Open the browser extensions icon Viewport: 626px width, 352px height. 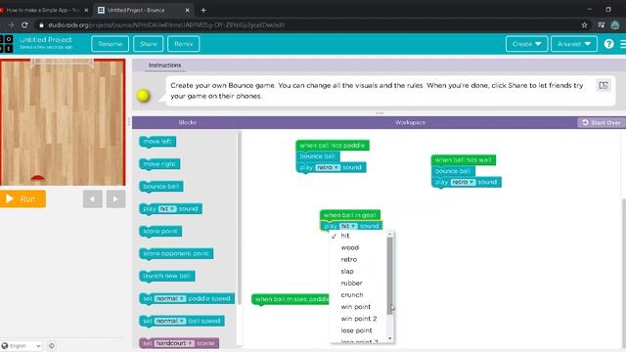coord(602,24)
